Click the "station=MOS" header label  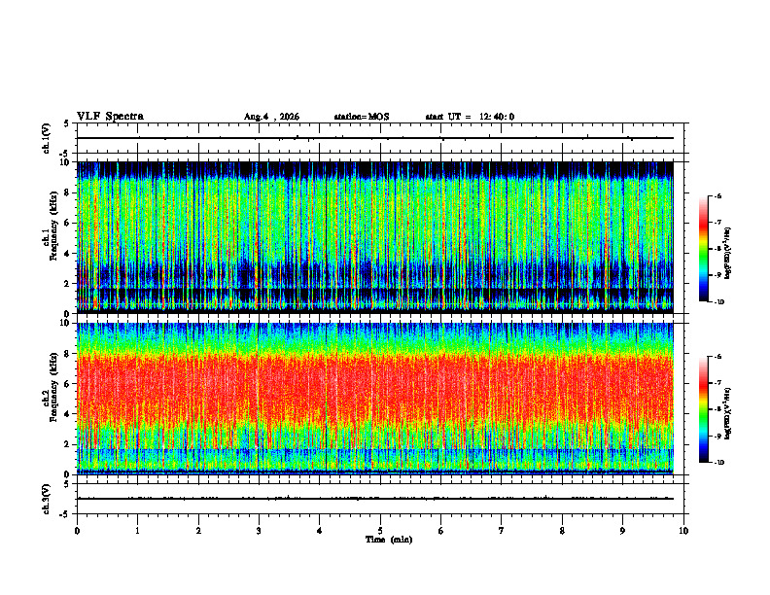pos(362,117)
